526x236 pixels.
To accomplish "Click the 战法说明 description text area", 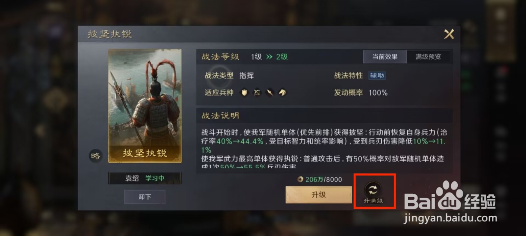I will point(324,147).
